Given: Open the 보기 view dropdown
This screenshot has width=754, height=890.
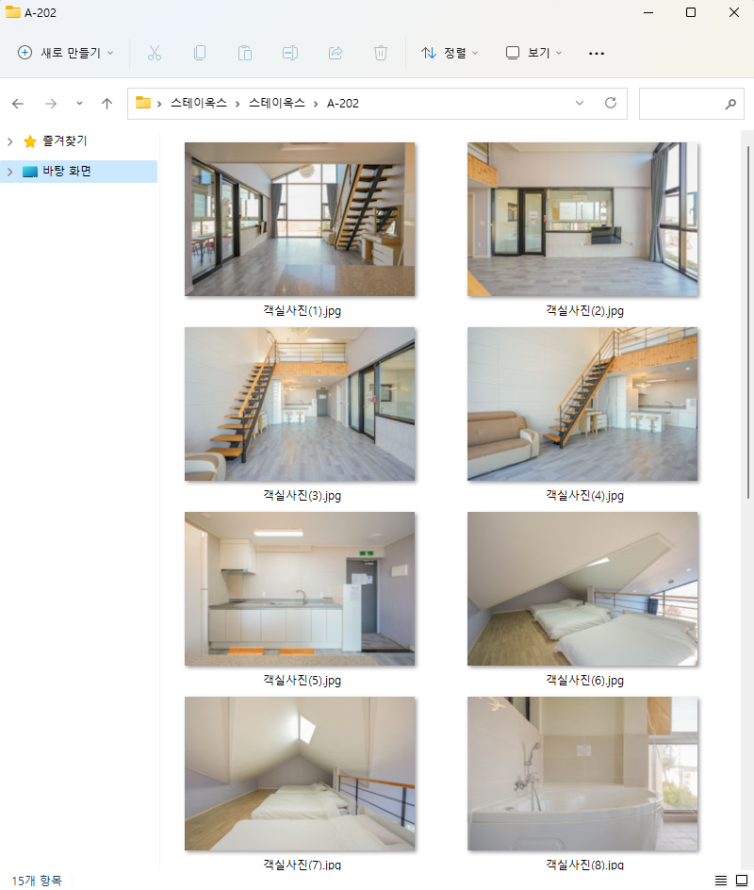Looking at the screenshot, I should click(533, 54).
